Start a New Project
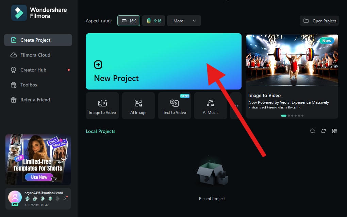This screenshot has width=347, height=217. click(x=164, y=61)
